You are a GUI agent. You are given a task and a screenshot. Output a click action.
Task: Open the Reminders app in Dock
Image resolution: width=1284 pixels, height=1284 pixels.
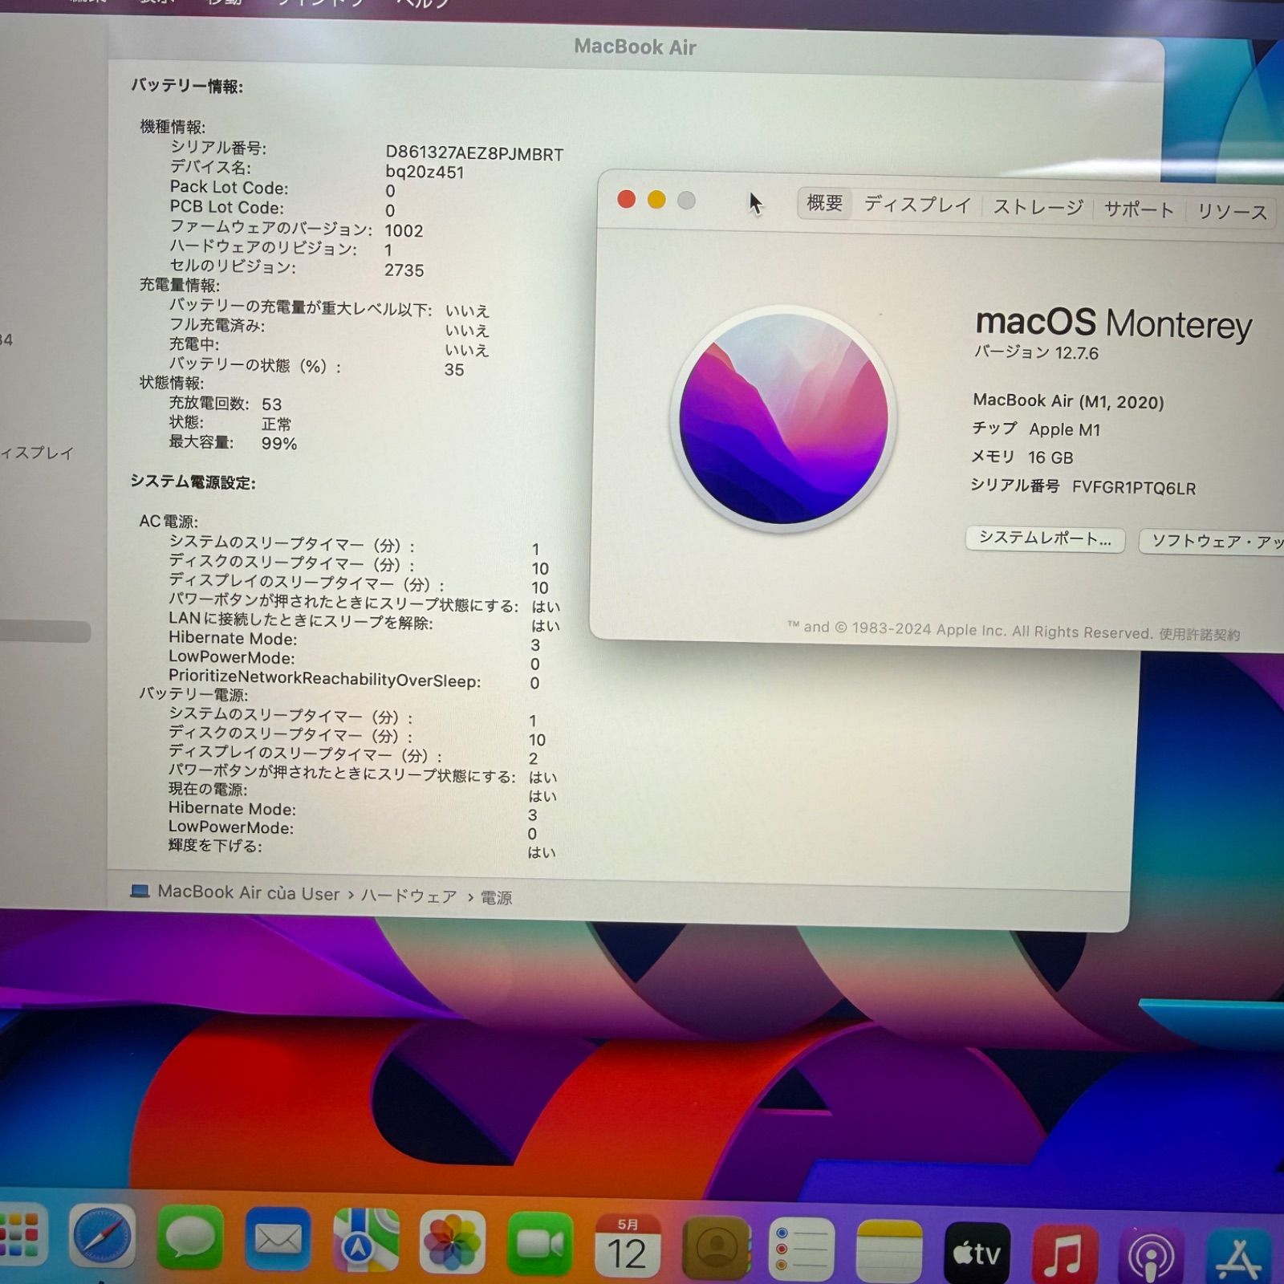802,1249
